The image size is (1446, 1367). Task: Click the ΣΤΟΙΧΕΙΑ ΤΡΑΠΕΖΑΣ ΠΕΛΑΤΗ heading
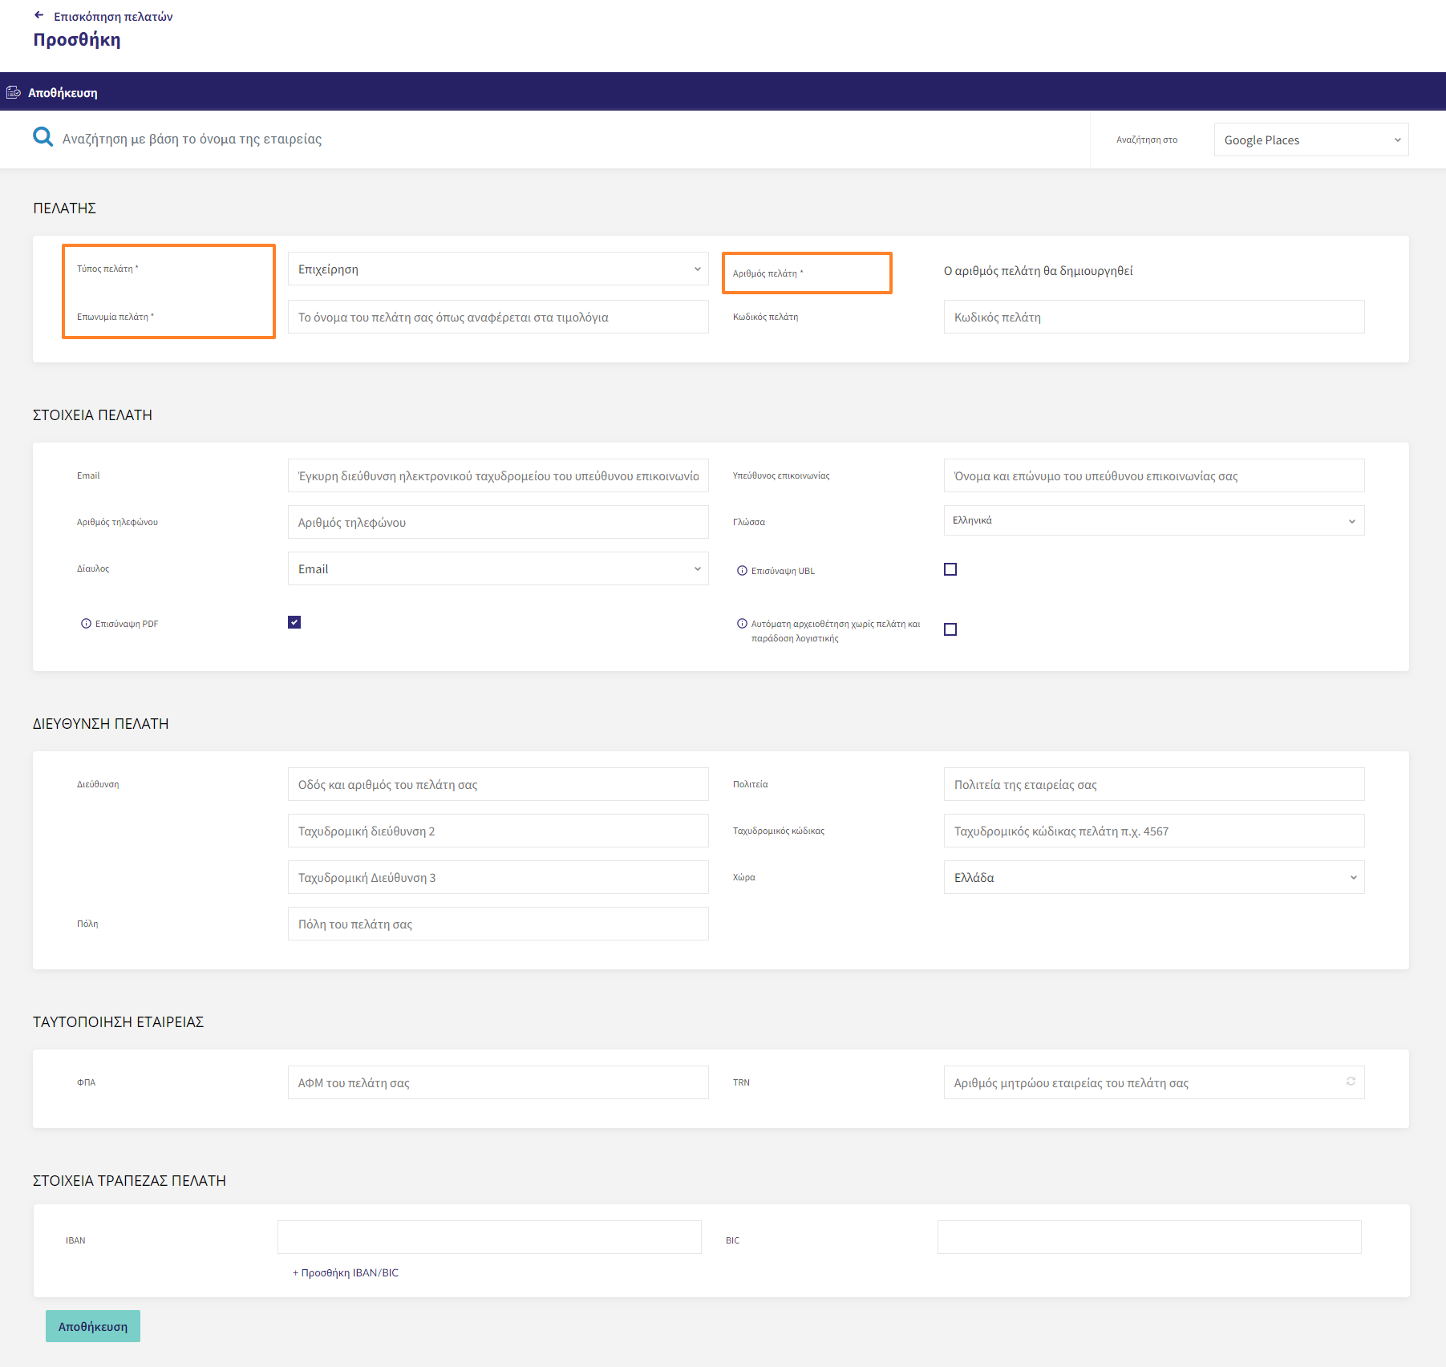click(x=129, y=1181)
